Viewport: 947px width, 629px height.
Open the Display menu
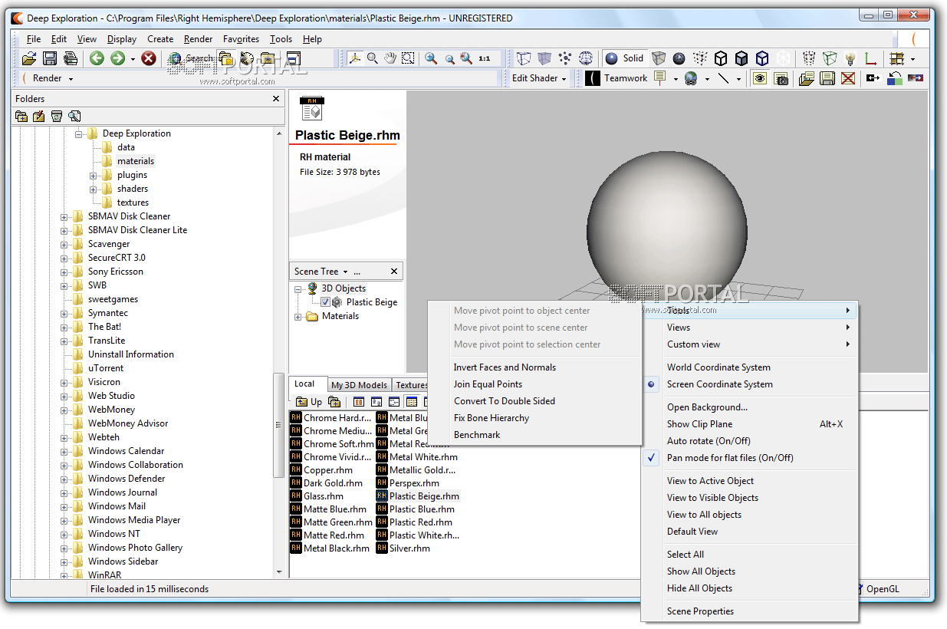click(x=122, y=39)
